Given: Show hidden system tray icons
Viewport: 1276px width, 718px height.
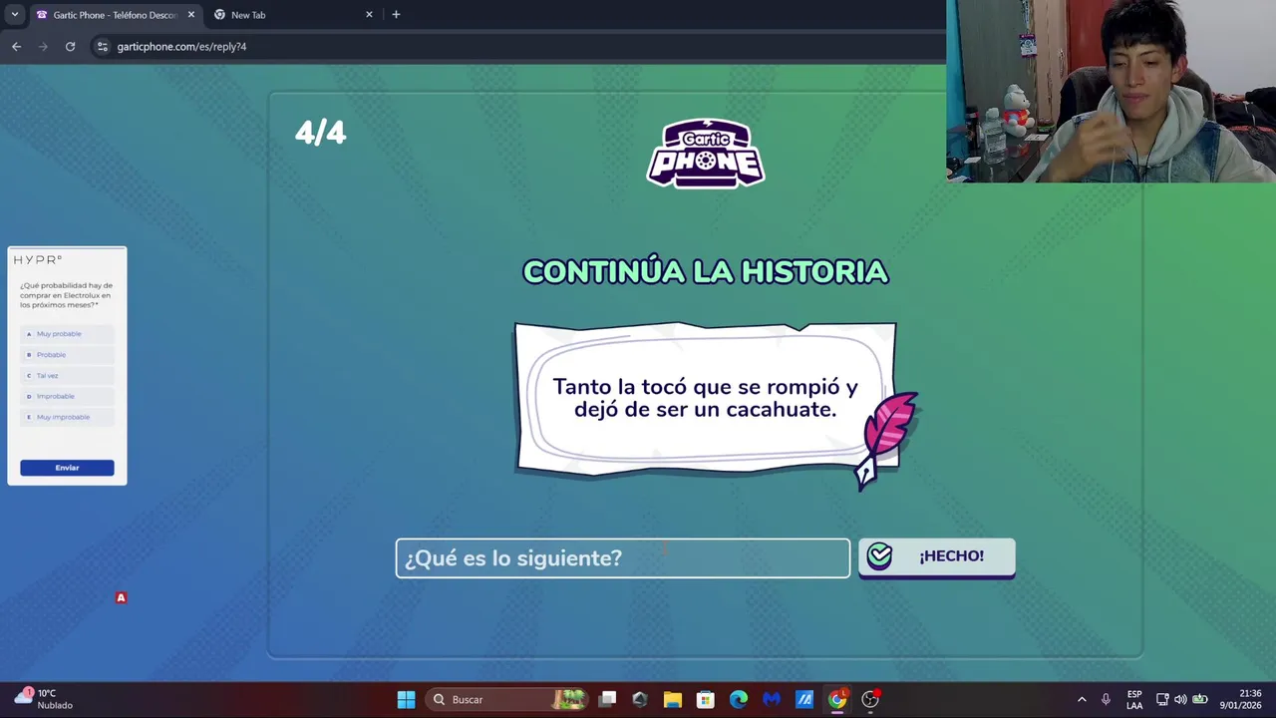Looking at the screenshot, I should [x=1082, y=699].
